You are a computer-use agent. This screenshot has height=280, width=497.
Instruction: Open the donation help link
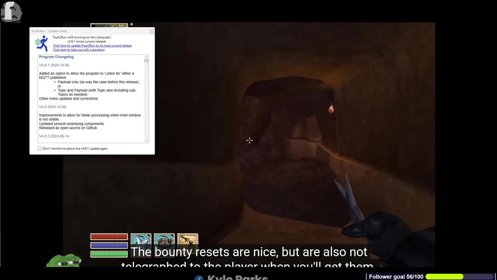pos(78,50)
